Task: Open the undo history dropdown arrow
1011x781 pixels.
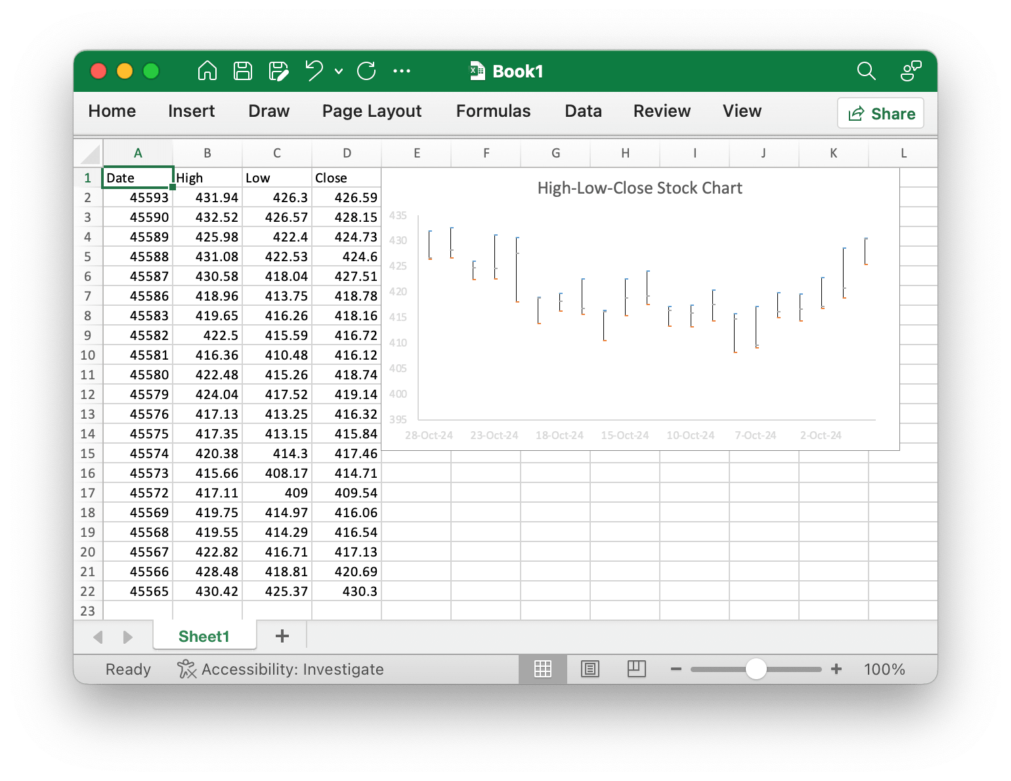Action: (339, 72)
